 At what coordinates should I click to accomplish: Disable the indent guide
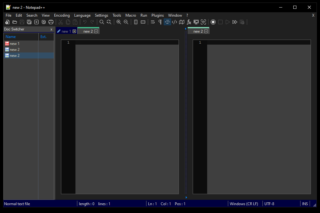click(x=167, y=22)
